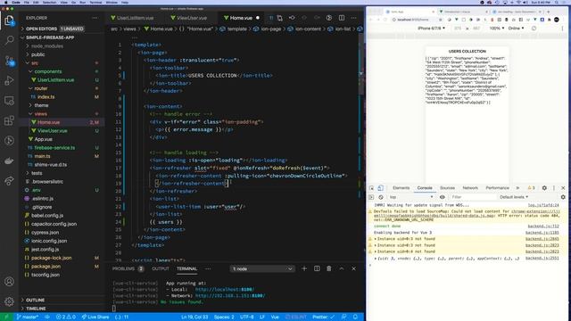Expand the TIMELINE section

[36, 309]
